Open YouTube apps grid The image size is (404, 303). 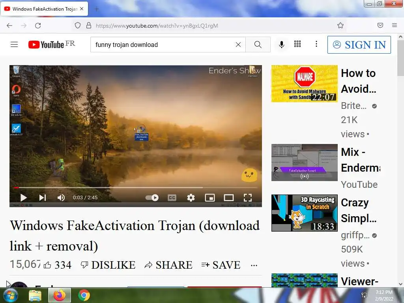297,44
